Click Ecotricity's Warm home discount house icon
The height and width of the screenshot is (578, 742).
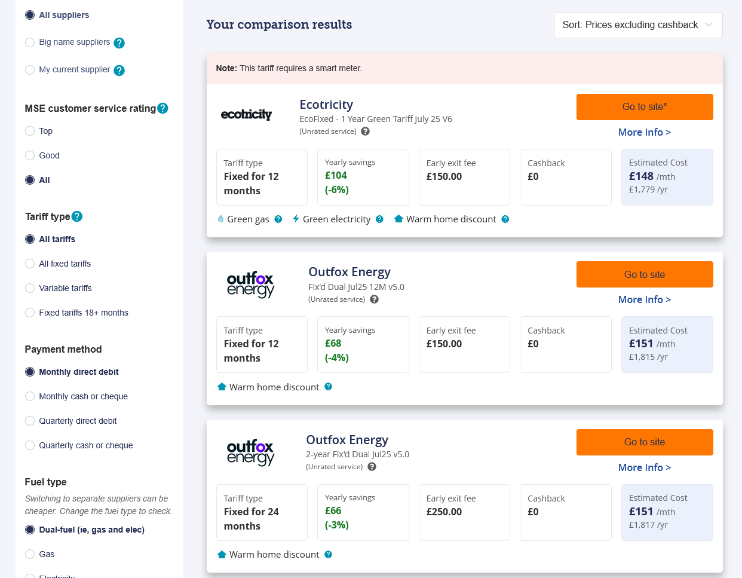(398, 219)
